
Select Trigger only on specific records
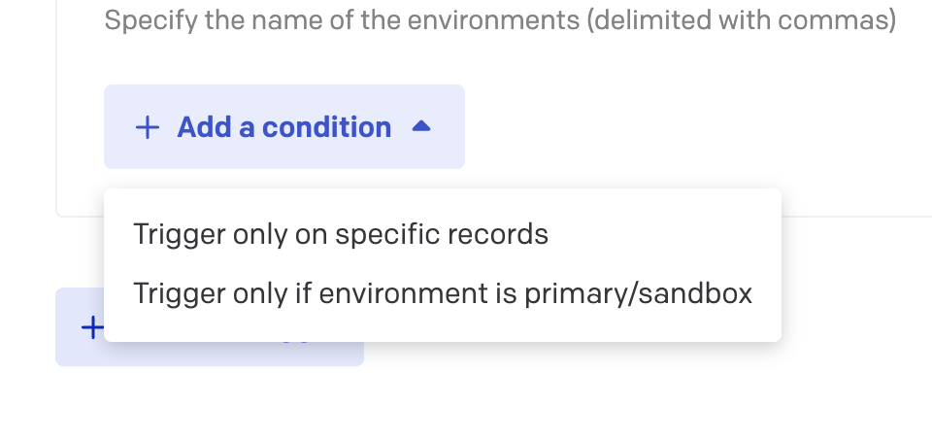[341, 234]
